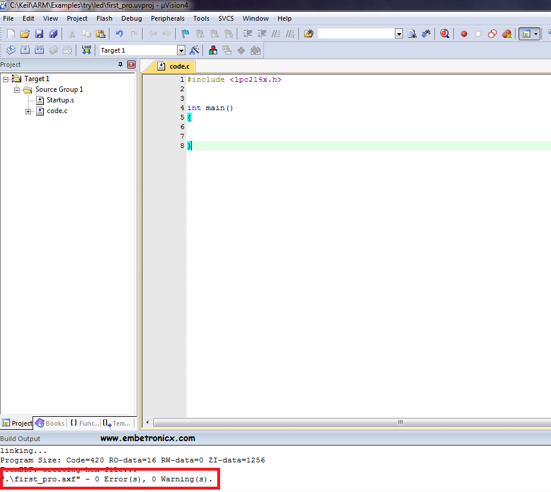The width and height of the screenshot is (551, 492).
Task: Unindent selected lines icon
Action: (262, 34)
